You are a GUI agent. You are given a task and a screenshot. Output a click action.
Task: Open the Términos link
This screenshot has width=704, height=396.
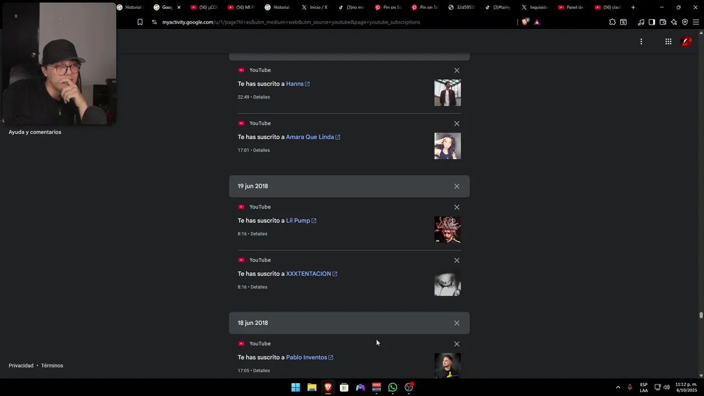(x=52, y=366)
